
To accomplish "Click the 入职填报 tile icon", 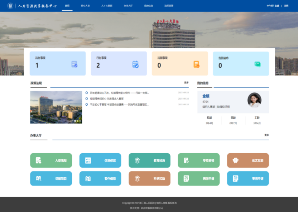I will pyautogui.click(x=39, y=160).
